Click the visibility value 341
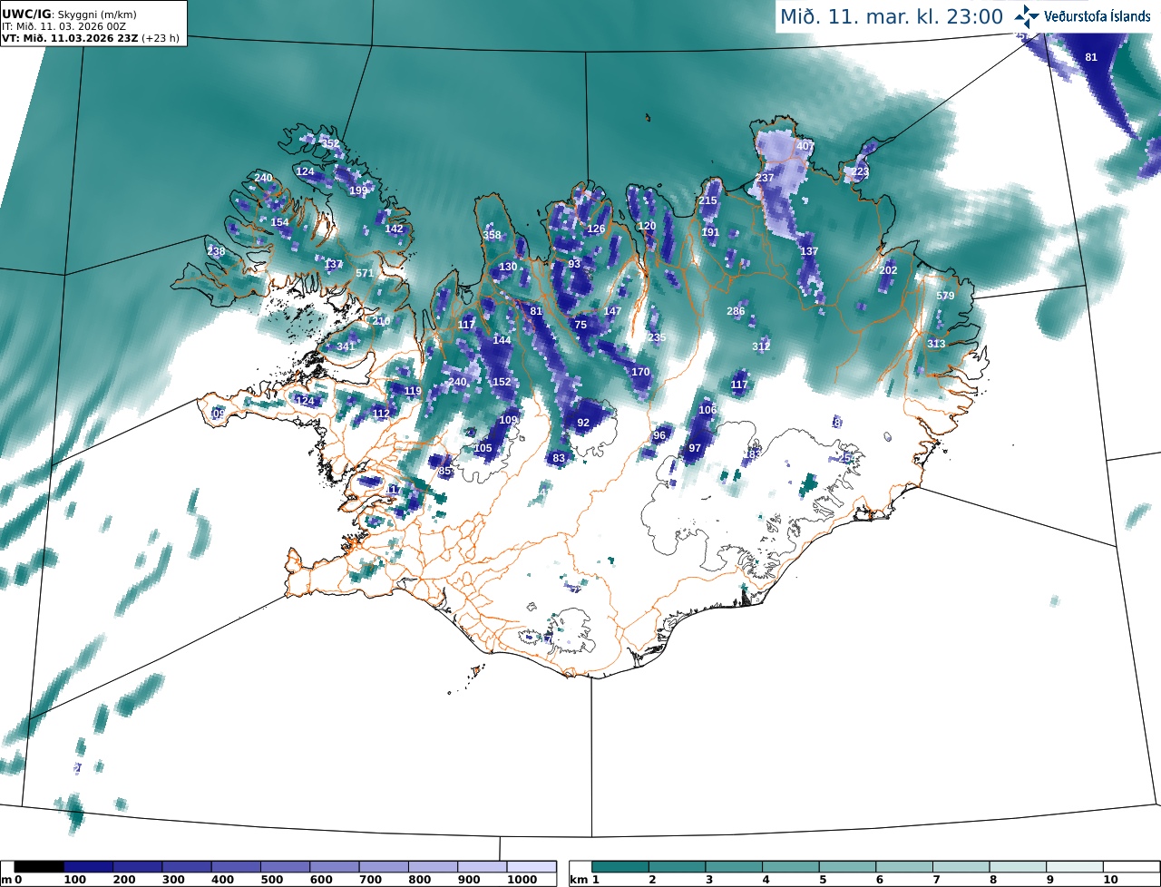The image size is (1161, 887). pos(346,346)
